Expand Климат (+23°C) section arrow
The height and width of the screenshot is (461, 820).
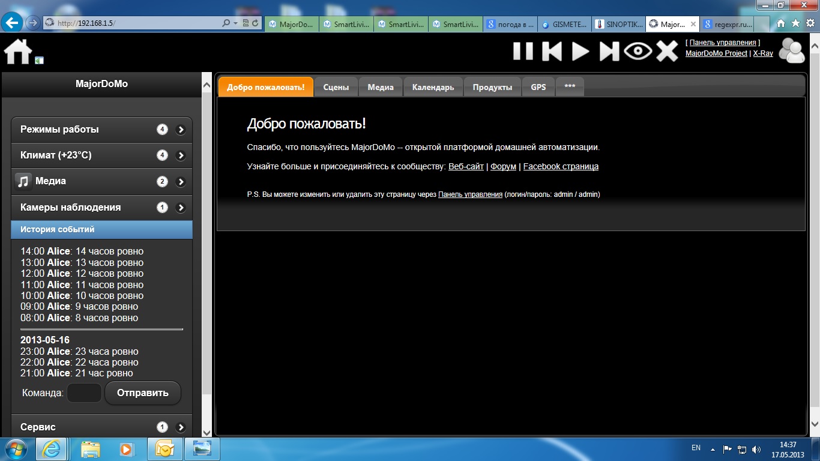(181, 155)
